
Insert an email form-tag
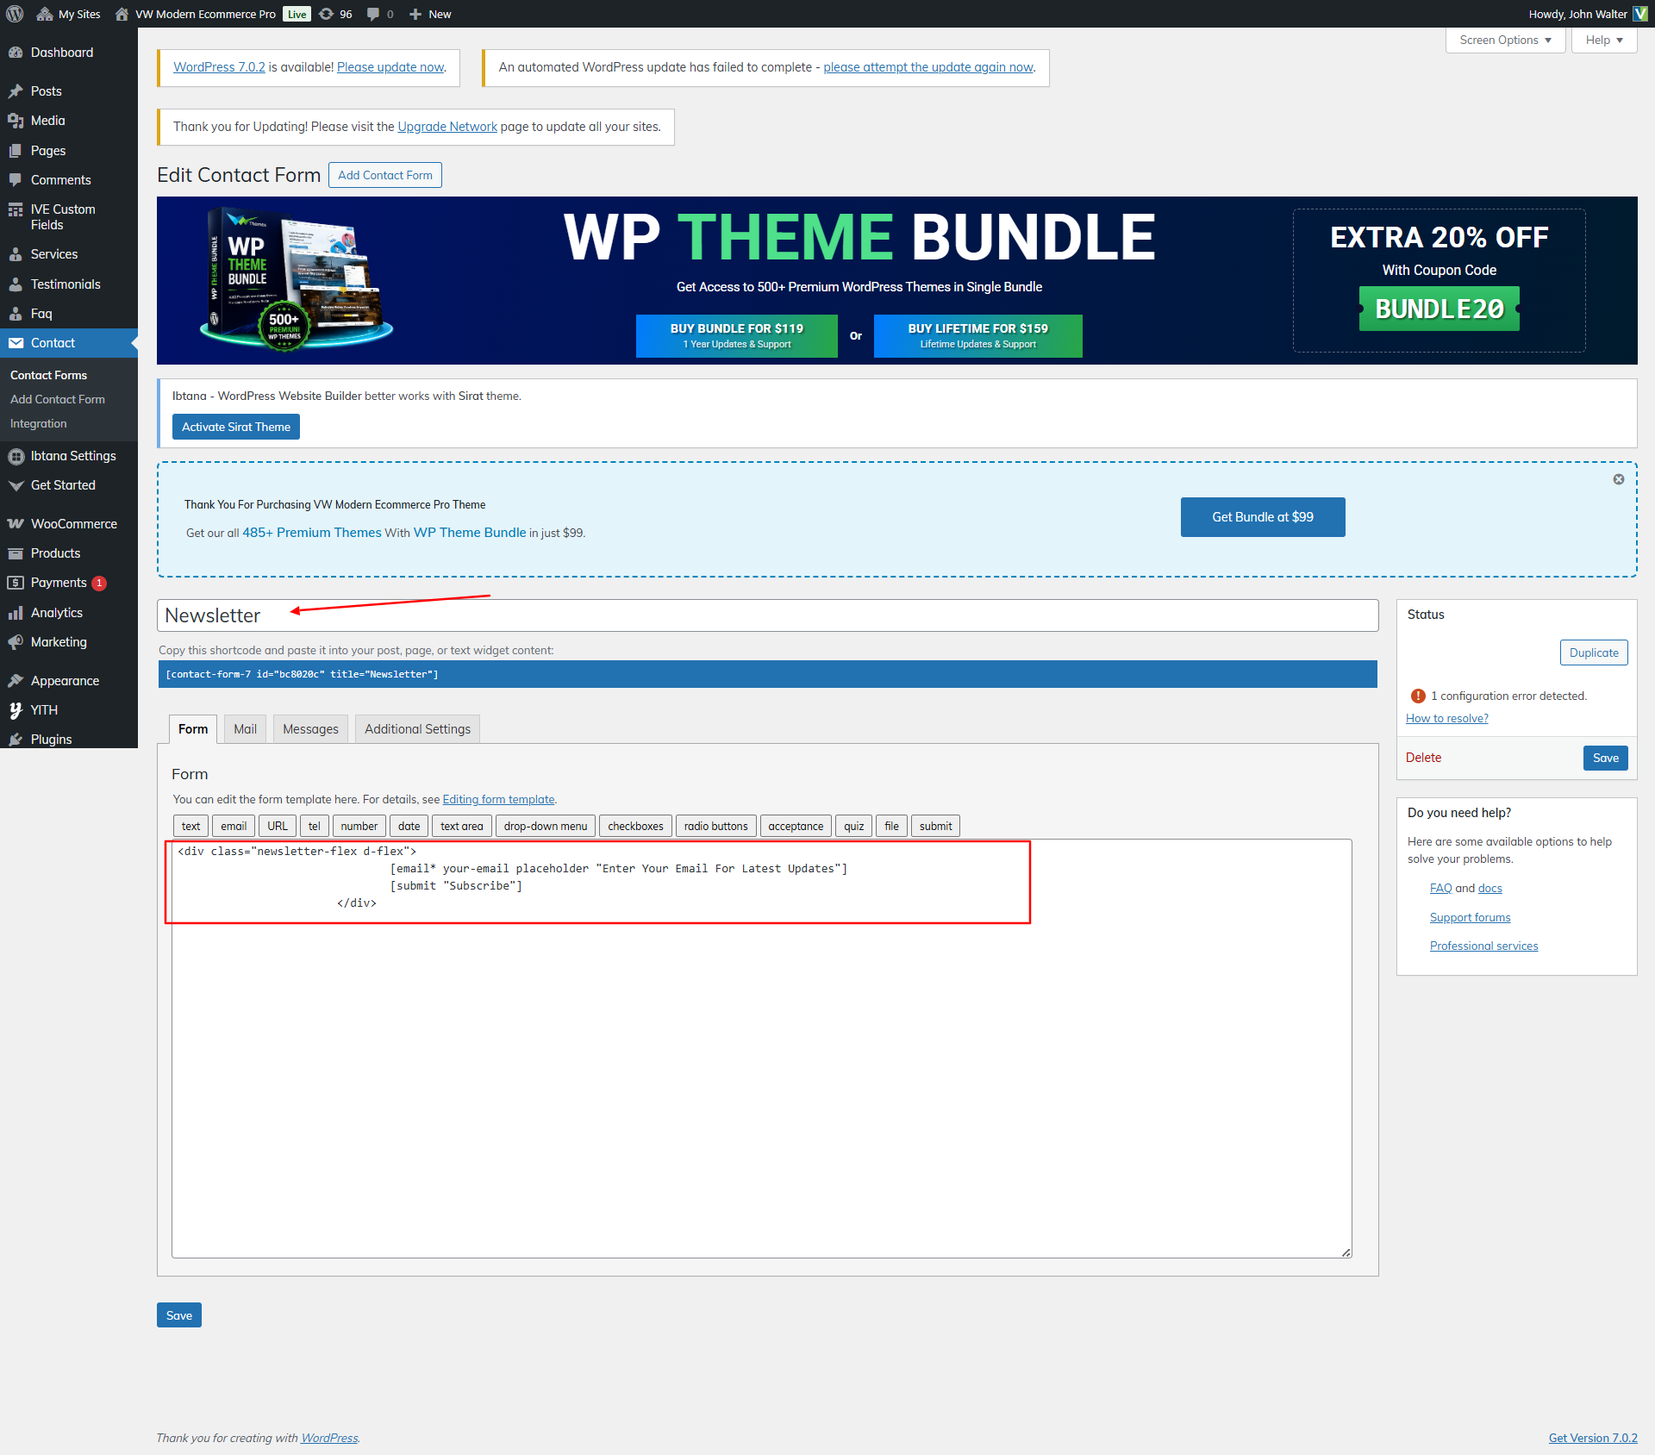pos(234,826)
